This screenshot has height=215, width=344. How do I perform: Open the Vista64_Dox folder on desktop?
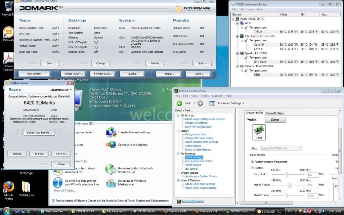pos(26,187)
